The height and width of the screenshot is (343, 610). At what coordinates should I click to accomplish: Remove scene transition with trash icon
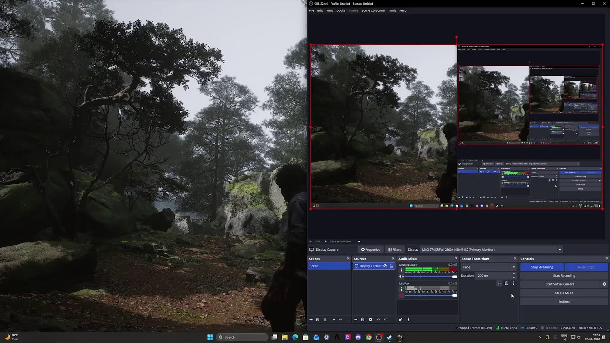pos(506,283)
